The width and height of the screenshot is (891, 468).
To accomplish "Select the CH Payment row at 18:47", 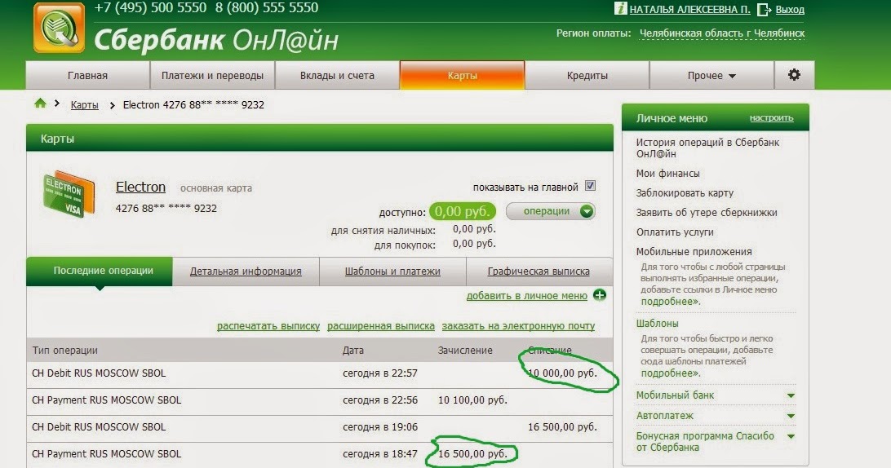I will (x=319, y=454).
